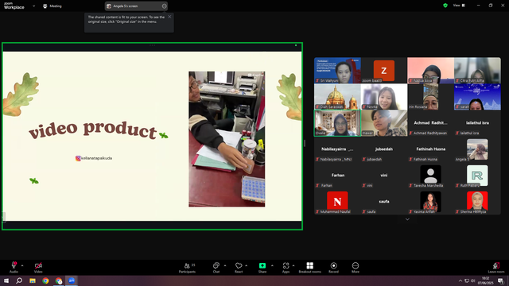Open the Angela S's screen options menu

click(165, 6)
